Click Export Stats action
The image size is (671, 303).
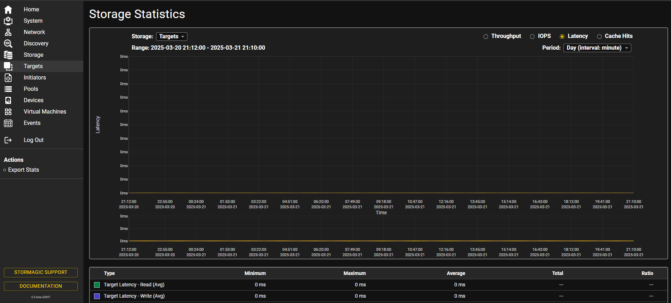(23, 170)
